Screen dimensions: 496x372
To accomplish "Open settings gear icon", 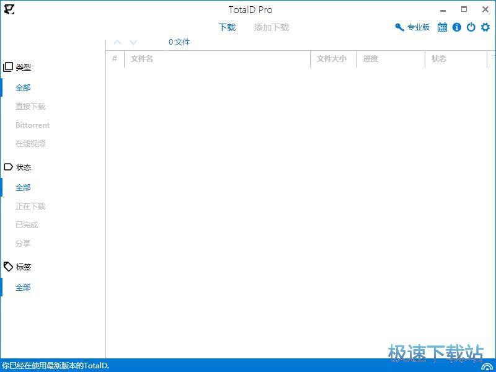I will point(485,27).
